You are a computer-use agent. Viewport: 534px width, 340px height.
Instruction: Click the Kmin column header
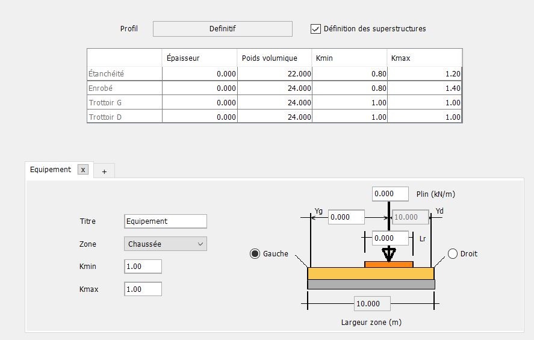pyautogui.click(x=350, y=58)
